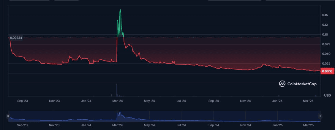
Task: Grab the right range-selector handle
Action: (320, 116)
